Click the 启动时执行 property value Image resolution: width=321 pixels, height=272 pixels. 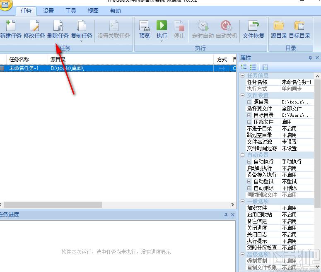[297, 168]
